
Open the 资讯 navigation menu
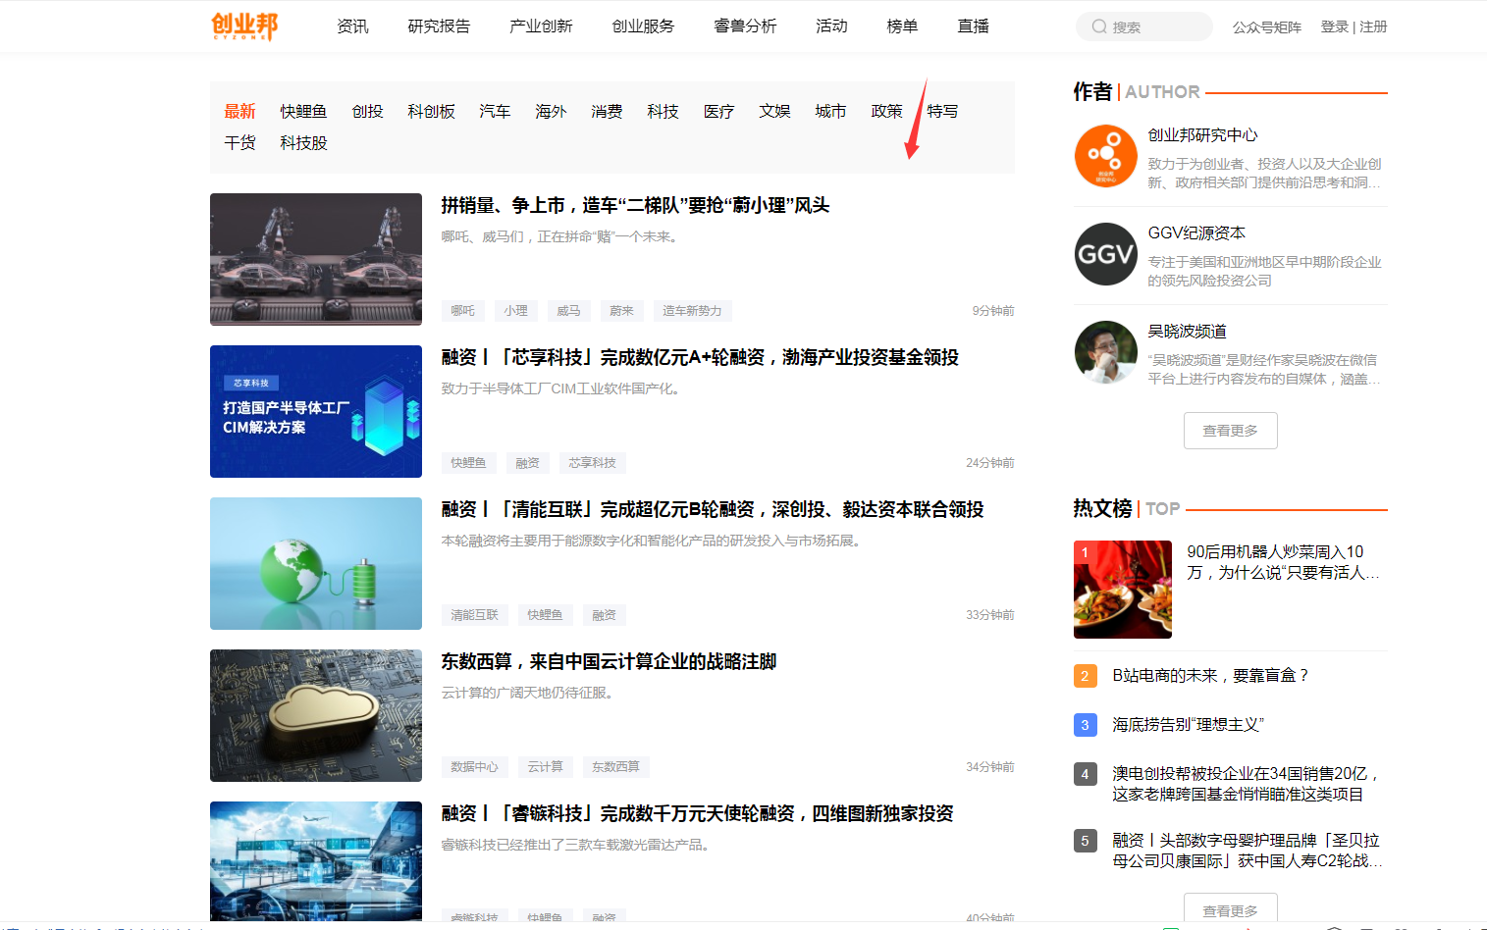(x=352, y=26)
